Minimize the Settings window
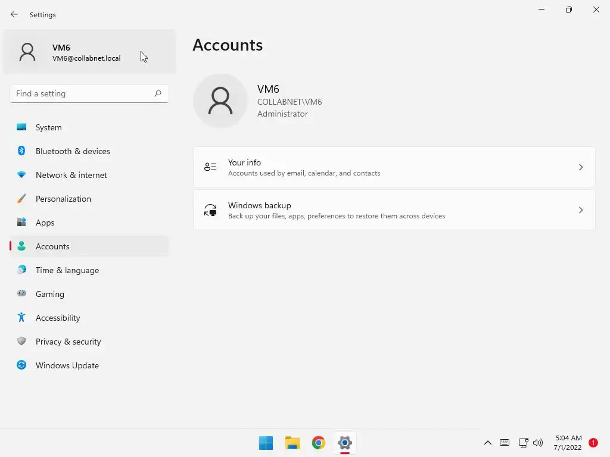Screen dimensions: 610x457 (x=541, y=10)
